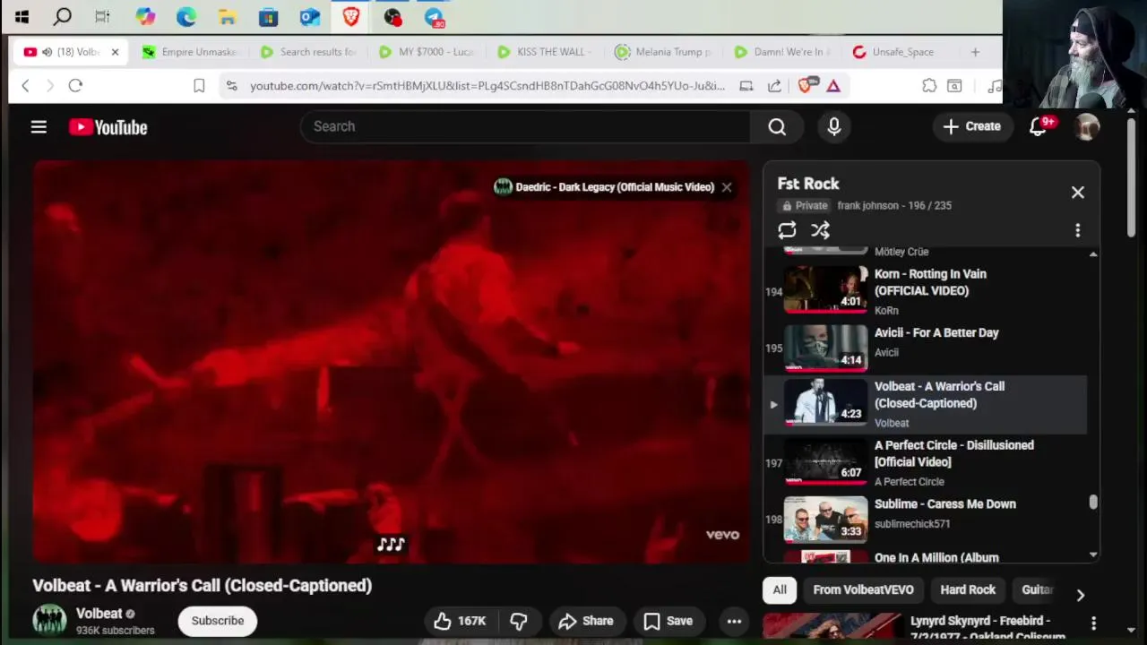The width and height of the screenshot is (1147, 645).
Task: Dislike the Volbeat video
Action: click(519, 621)
